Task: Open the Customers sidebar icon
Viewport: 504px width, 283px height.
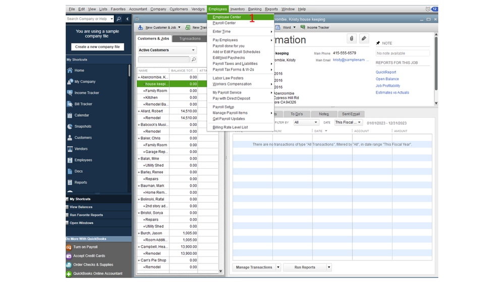Action: (70, 137)
